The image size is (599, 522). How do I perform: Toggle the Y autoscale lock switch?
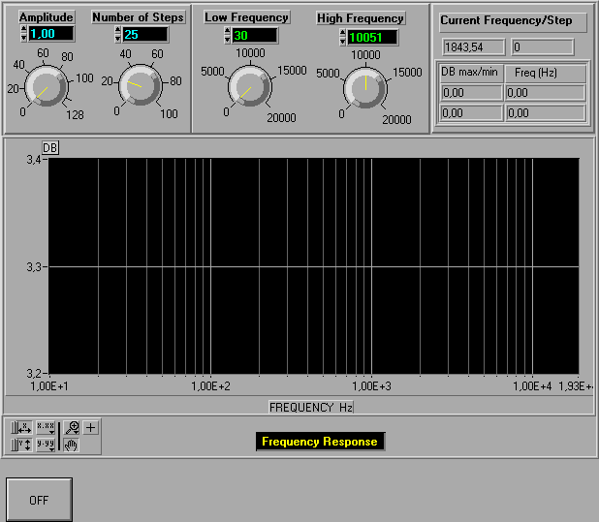(x=15, y=445)
